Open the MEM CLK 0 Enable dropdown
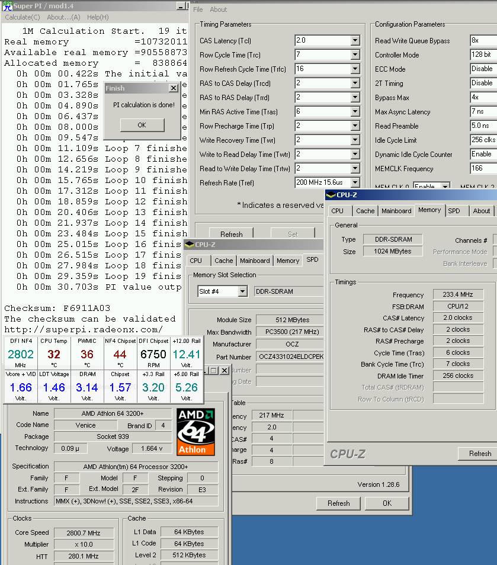Viewport: 497px width, 565px height. point(445,187)
